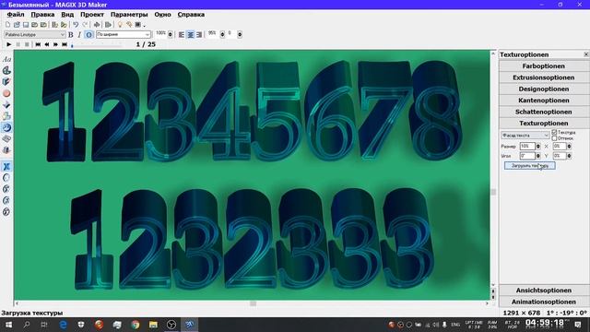Click the 100% value stepper arrows
Screen dimensions: 590x332
[x=171, y=35]
